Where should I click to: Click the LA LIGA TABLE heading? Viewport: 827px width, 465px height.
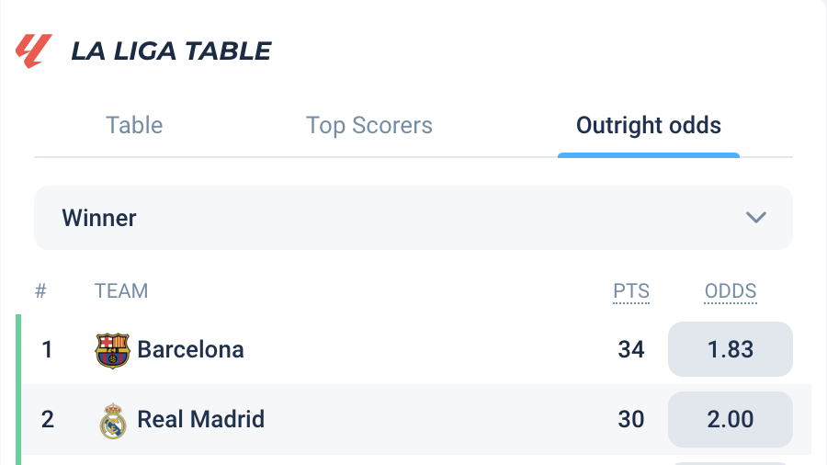(171, 51)
